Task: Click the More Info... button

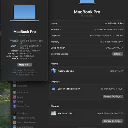Action: (25, 65)
